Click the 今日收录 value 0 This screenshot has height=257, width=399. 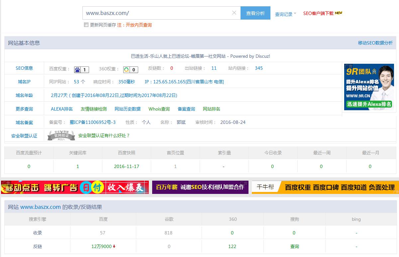pos(272,166)
